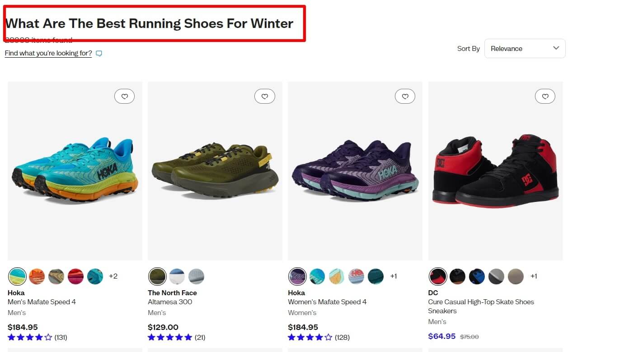
Task: Choose the red swatch for Men's Mafate
Action: point(75,276)
